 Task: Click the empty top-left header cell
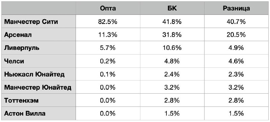coord(39,8)
